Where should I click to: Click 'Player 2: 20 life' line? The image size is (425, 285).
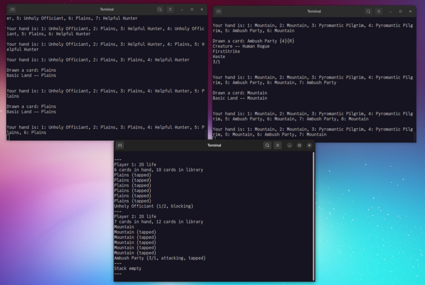(135, 216)
